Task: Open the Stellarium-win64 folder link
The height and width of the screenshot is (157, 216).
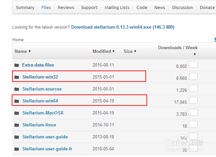Action: (40, 101)
